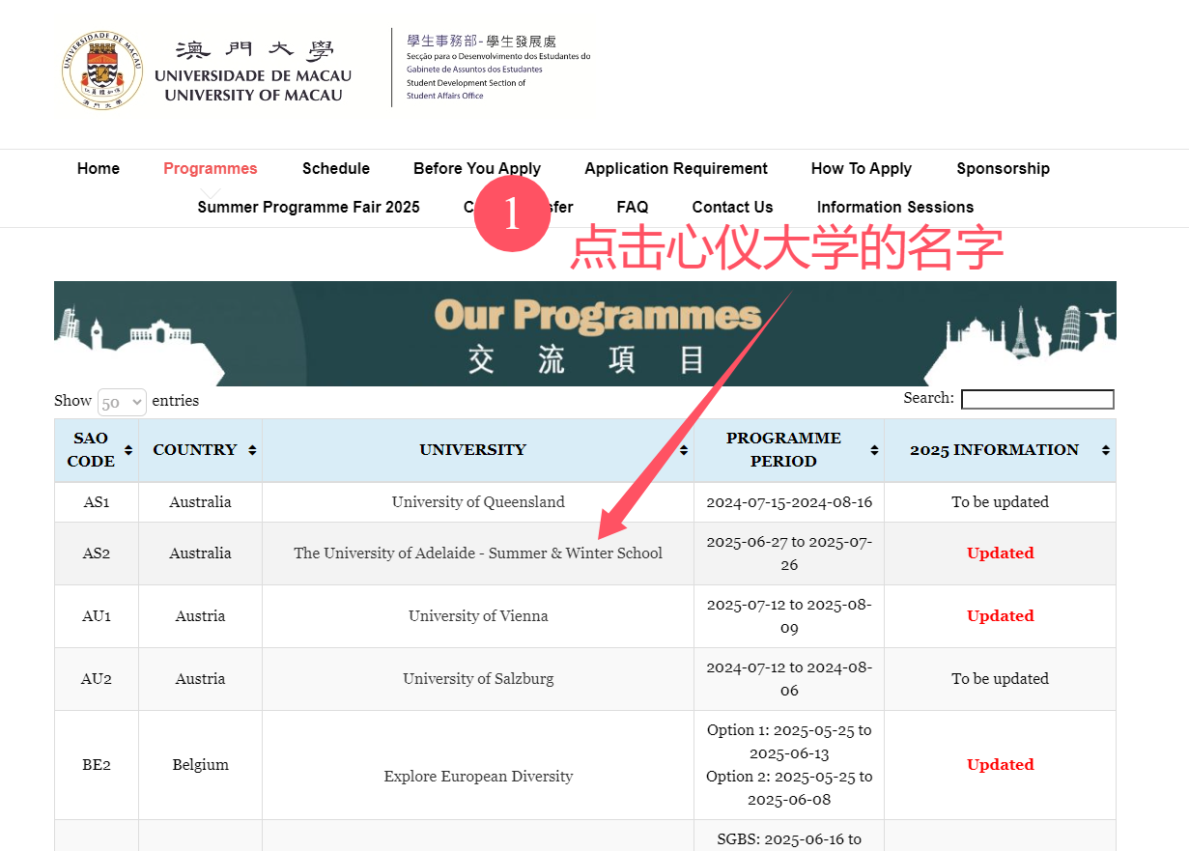The width and height of the screenshot is (1189, 851).
Task: Open the Before You Apply menu
Action: [477, 168]
